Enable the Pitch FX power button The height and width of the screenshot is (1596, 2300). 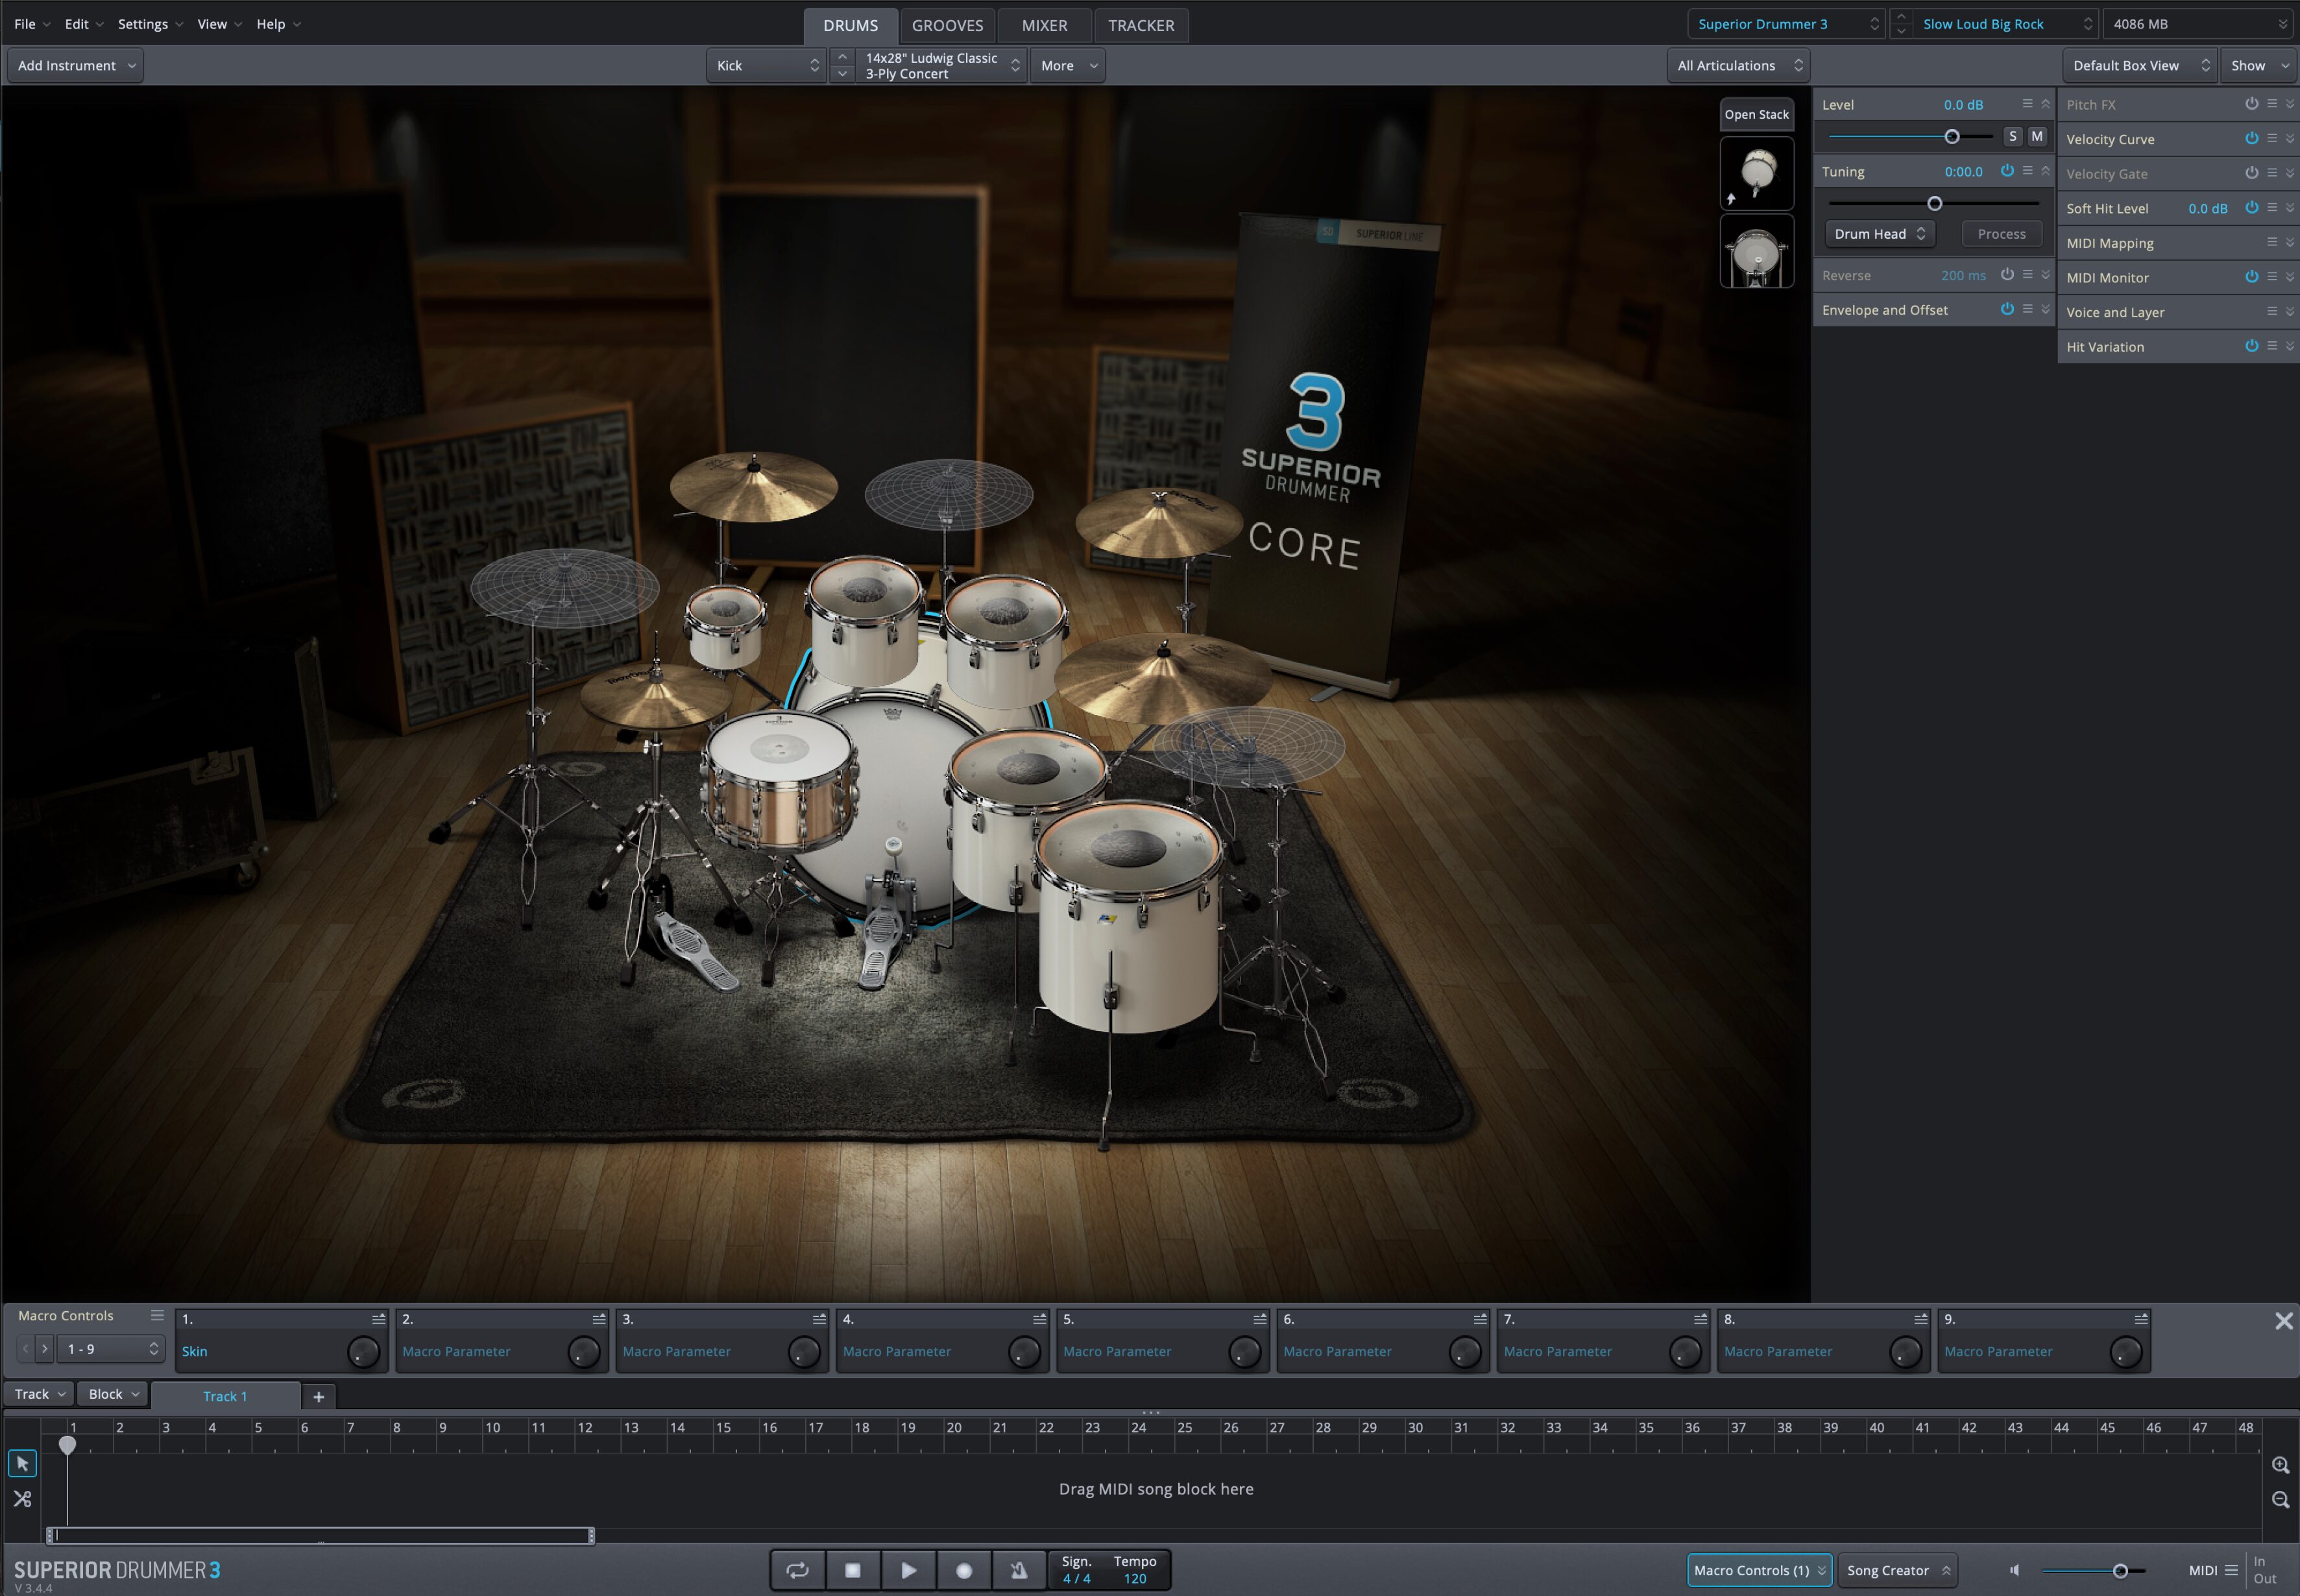(x=2252, y=104)
